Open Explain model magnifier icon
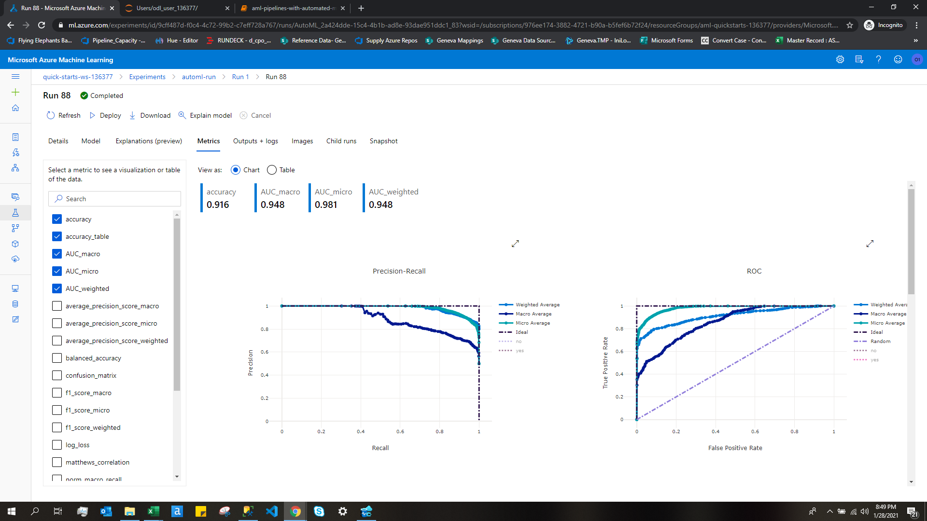 (182, 115)
